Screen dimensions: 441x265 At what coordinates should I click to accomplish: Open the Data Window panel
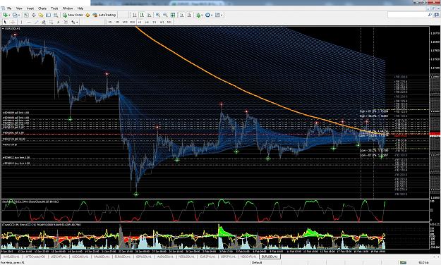tap(33, 15)
